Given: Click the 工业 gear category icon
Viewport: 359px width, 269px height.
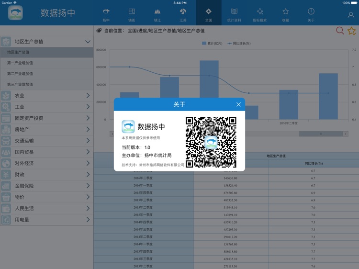Looking at the screenshot, I should click(6, 107).
